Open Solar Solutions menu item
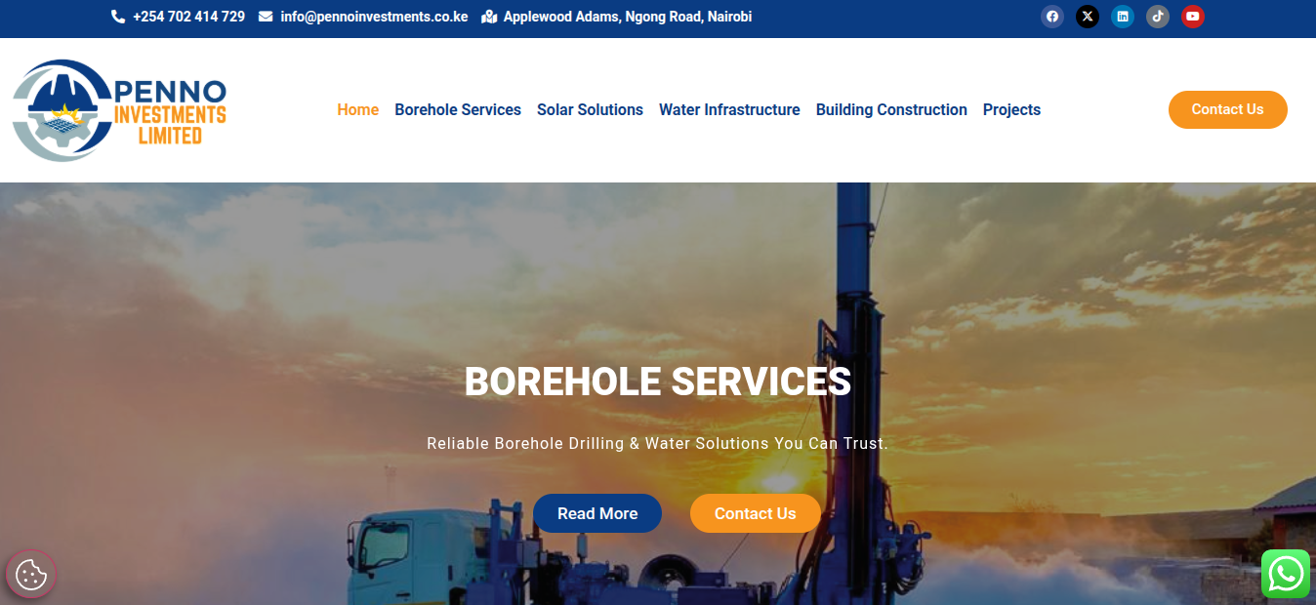This screenshot has height=605, width=1316. pyautogui.click(x=590, y=110)
